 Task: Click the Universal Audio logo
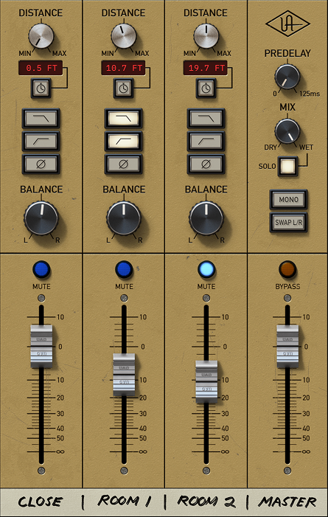287,24
